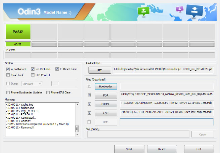Click the PHONE modem path field
The height and width of the screenshot is (153, 220).
coord(167,104)
